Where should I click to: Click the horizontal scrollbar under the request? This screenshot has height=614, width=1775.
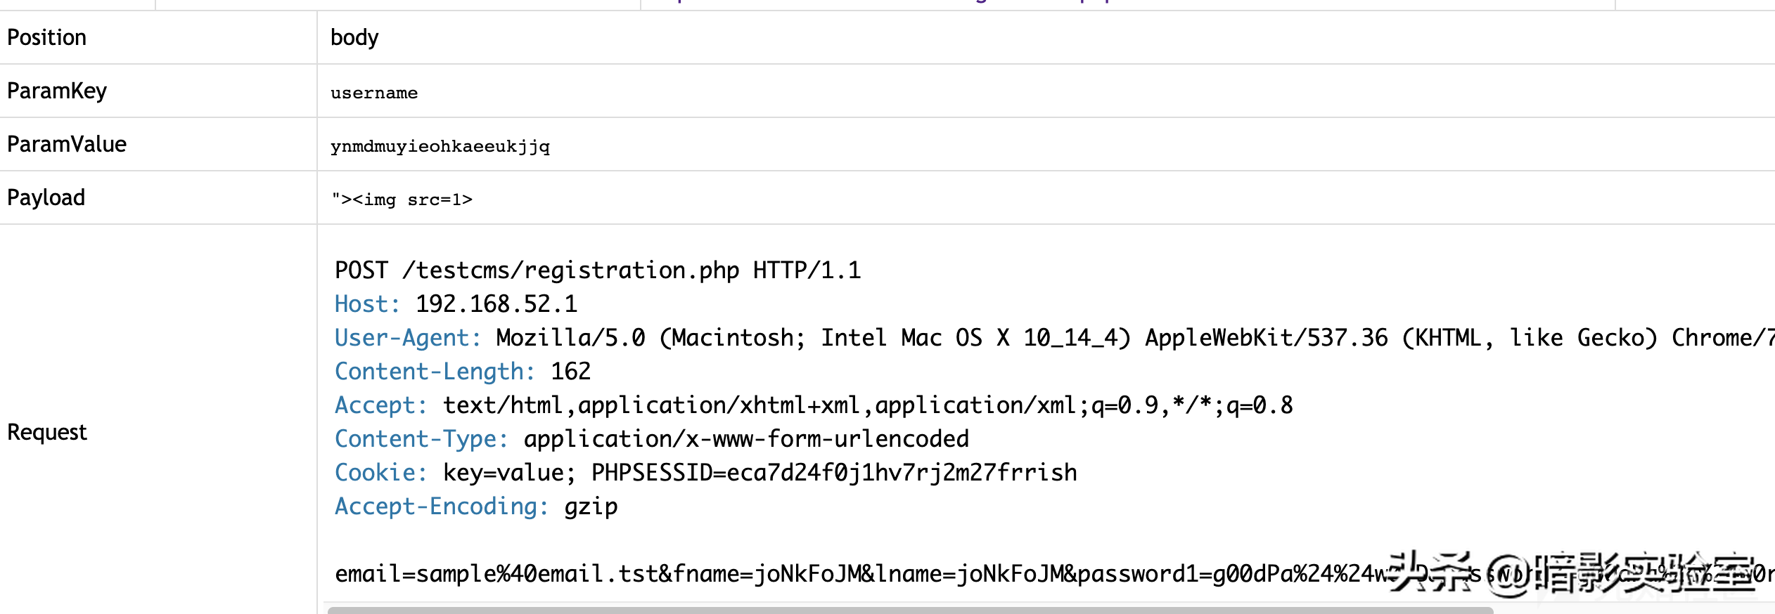tap(910, 610)
